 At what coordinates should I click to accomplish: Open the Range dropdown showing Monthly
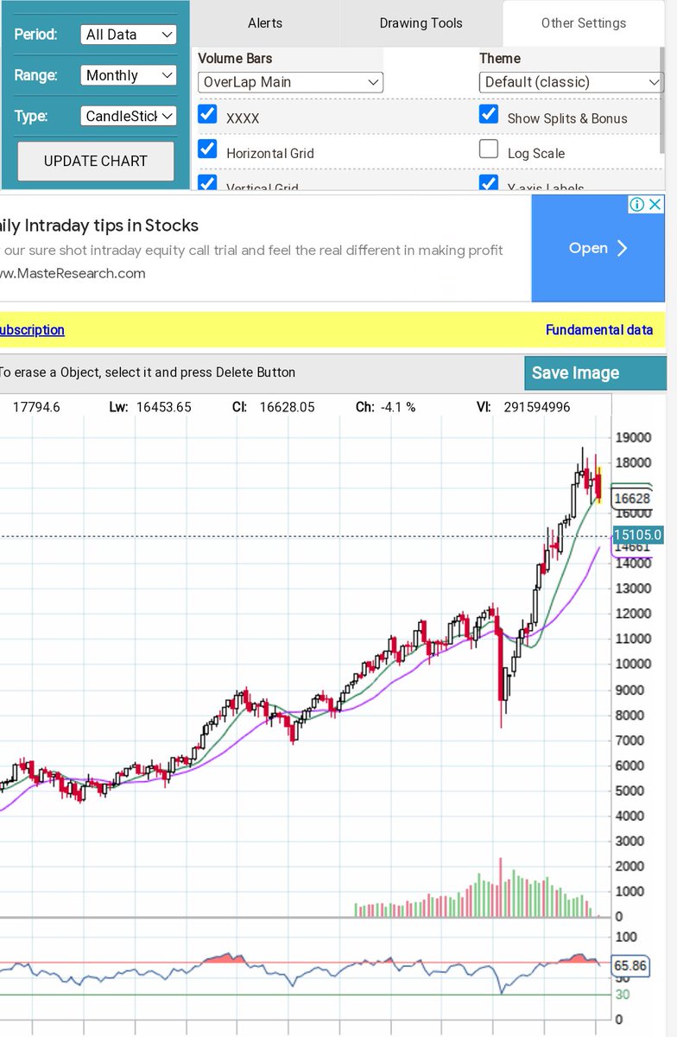coord(129,75)
